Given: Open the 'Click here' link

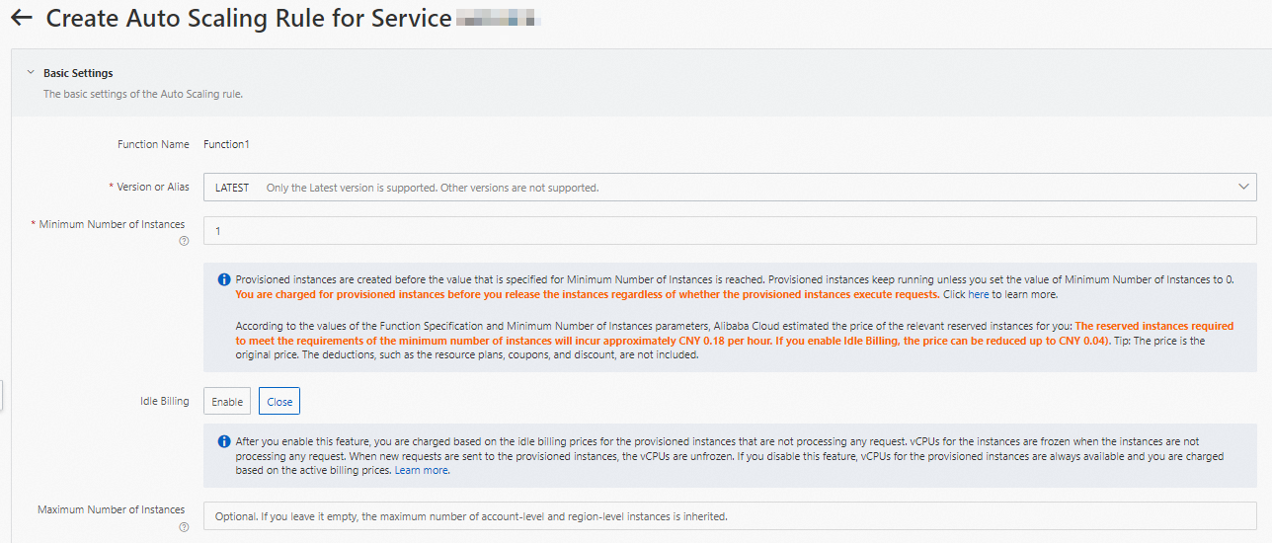Looking at the screenshot, I should pos(966,295).
